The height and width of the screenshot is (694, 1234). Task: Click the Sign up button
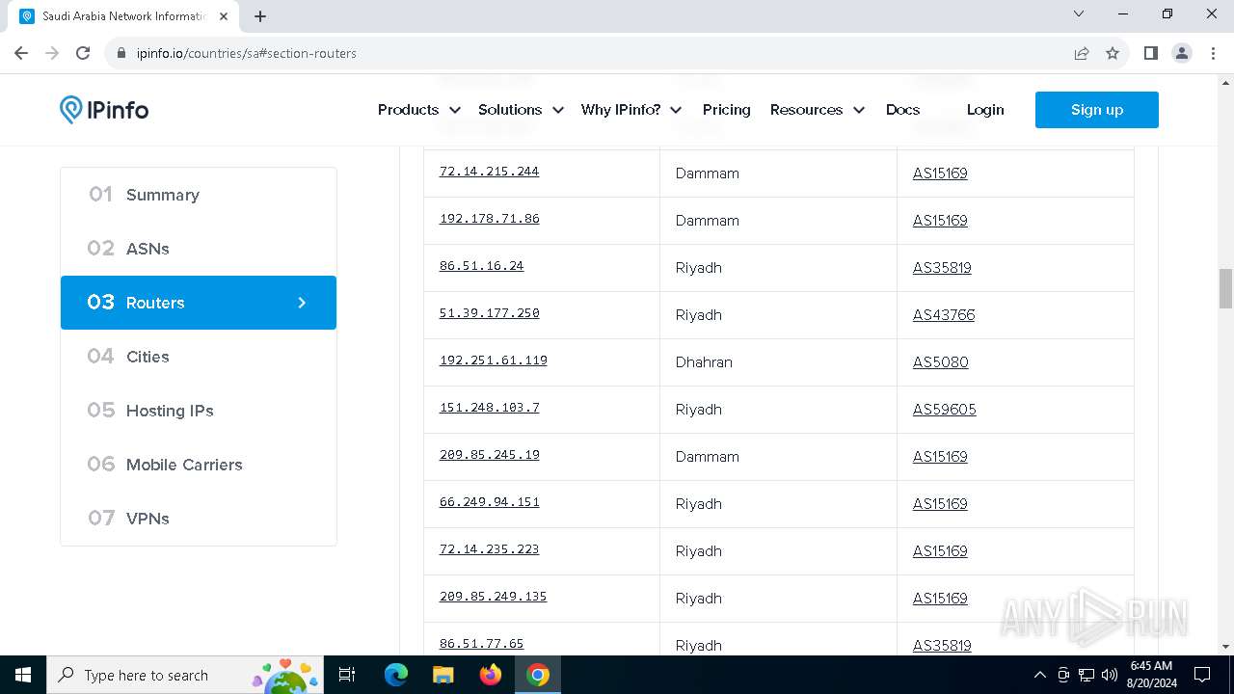point(1097,110)
